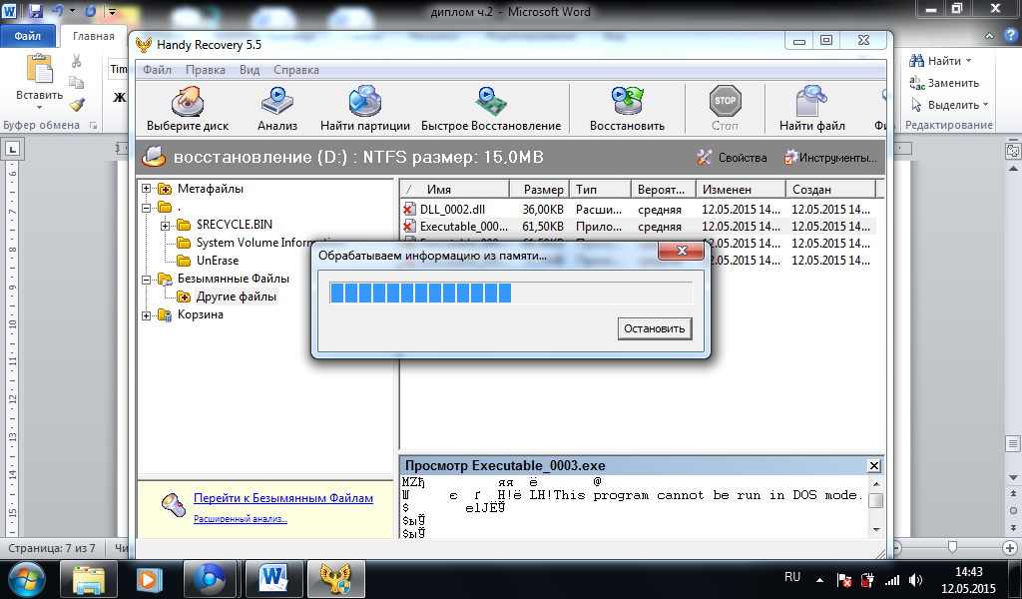Image resolution: width=1022 pixels, height=599 pixels.
Task: Sort by the Имя column header
Action: tap(454, 189)
